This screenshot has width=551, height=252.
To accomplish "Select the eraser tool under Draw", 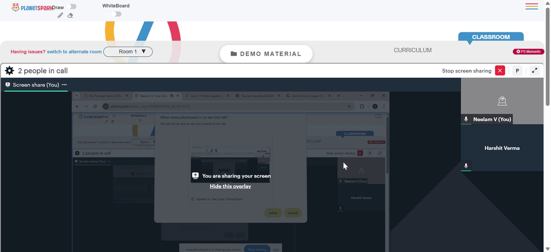I will tap(71, 15).
